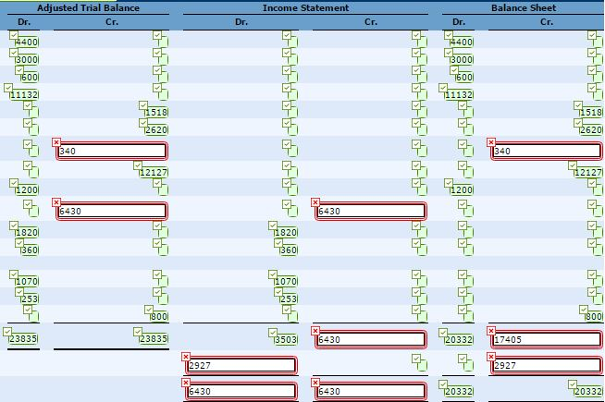Image resolution: width=605 pixels, height=402 pixels.
Task: Select the 360 value in Income Statement Dr.
Action: click(289, 250)
